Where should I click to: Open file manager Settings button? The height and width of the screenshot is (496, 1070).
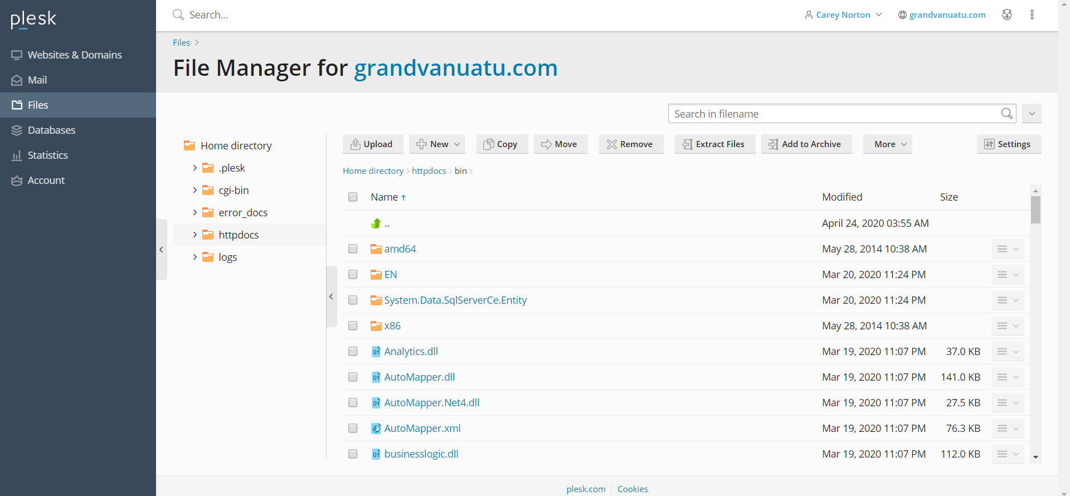pos(1009,144)
